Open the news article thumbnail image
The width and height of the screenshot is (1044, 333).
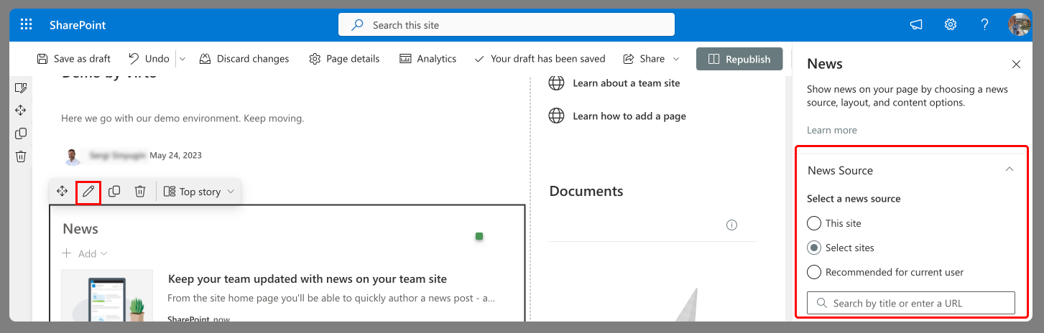(107, 294)
